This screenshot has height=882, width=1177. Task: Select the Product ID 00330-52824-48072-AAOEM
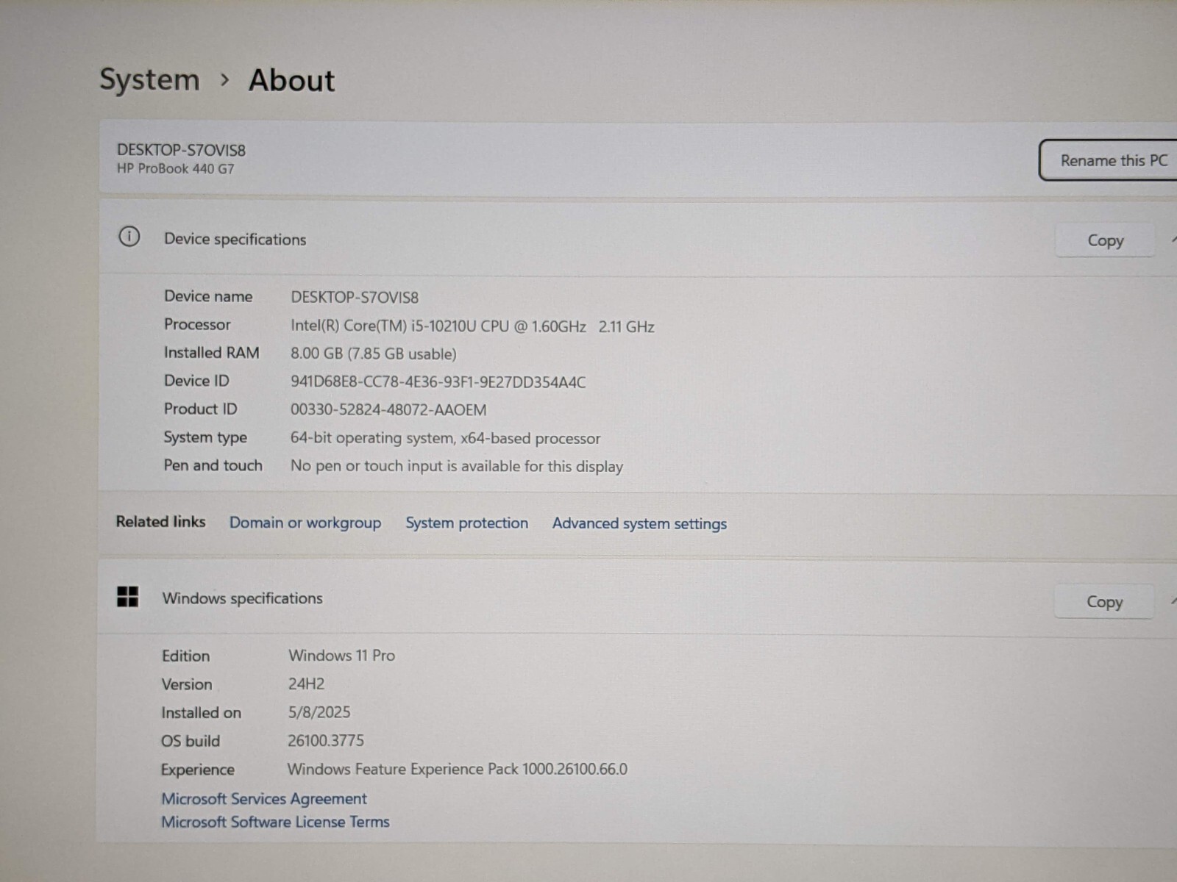coord(388,409)
